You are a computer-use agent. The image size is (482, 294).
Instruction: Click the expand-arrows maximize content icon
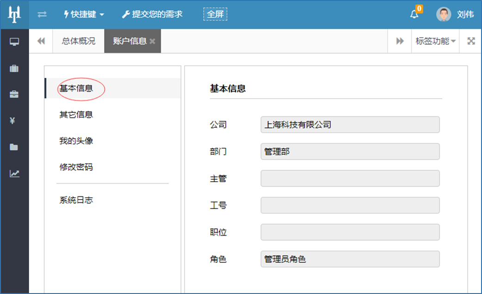point(471,41)
